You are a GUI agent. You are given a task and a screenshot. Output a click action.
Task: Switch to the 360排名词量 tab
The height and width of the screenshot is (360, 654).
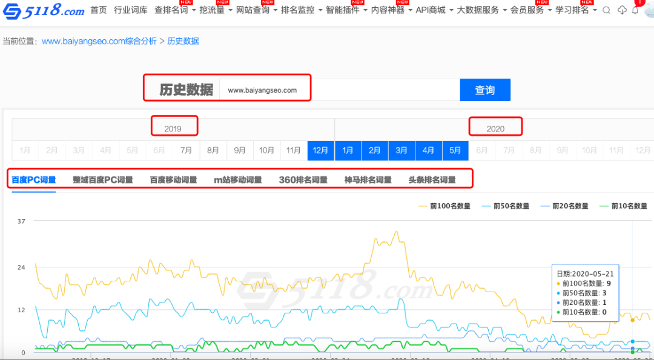tap(303, 180)
